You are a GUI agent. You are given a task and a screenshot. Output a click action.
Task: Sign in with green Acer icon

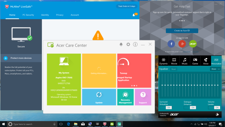click(193, 44)
